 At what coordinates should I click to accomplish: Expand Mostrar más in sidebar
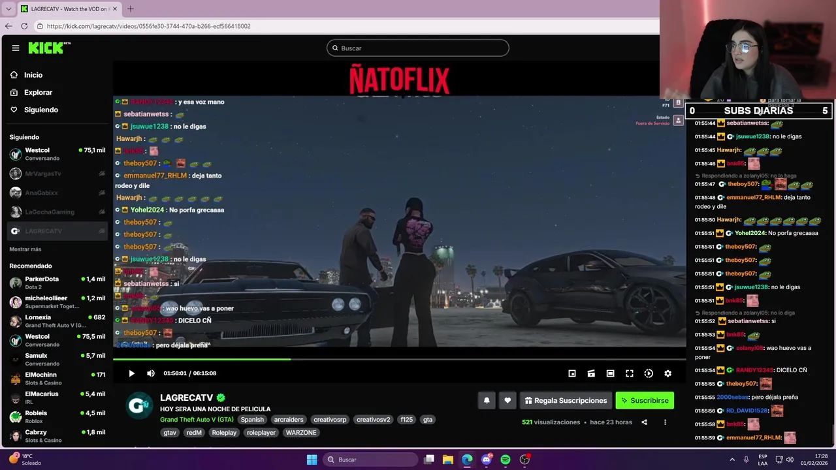pyautogui.click(x=25, y=249)
